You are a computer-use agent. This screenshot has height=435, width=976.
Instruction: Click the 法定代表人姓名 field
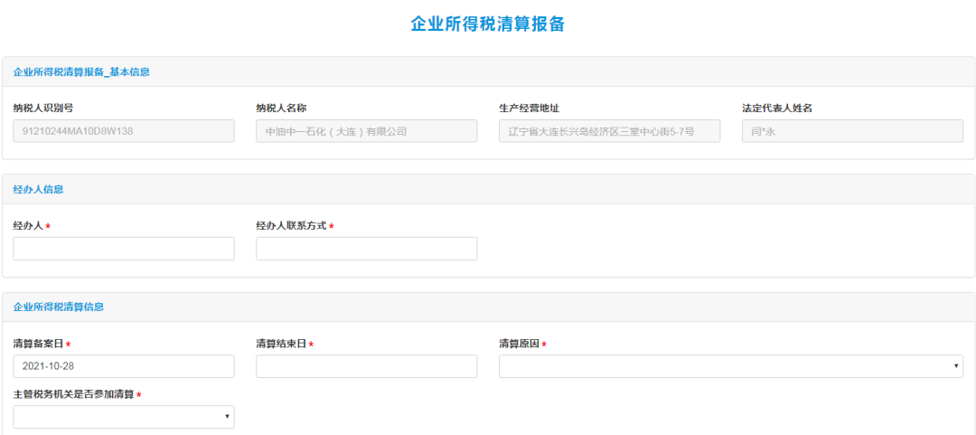[x=852, y=131]
